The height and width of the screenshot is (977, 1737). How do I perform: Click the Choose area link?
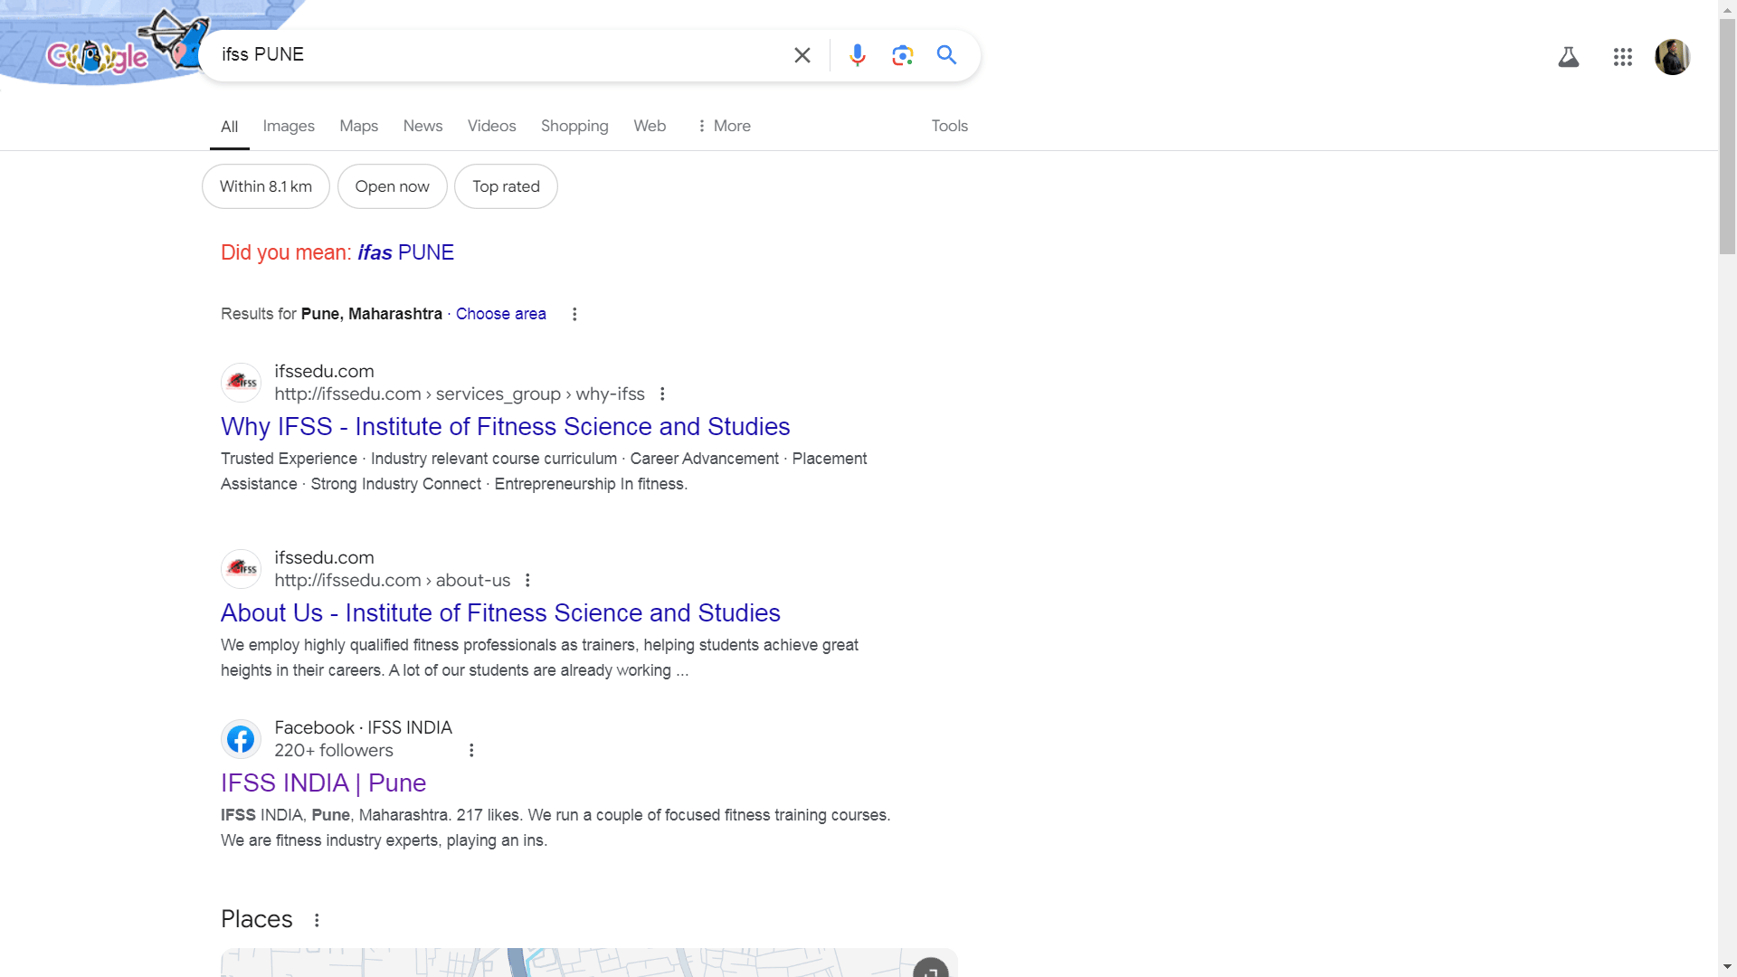pos(501,314)
